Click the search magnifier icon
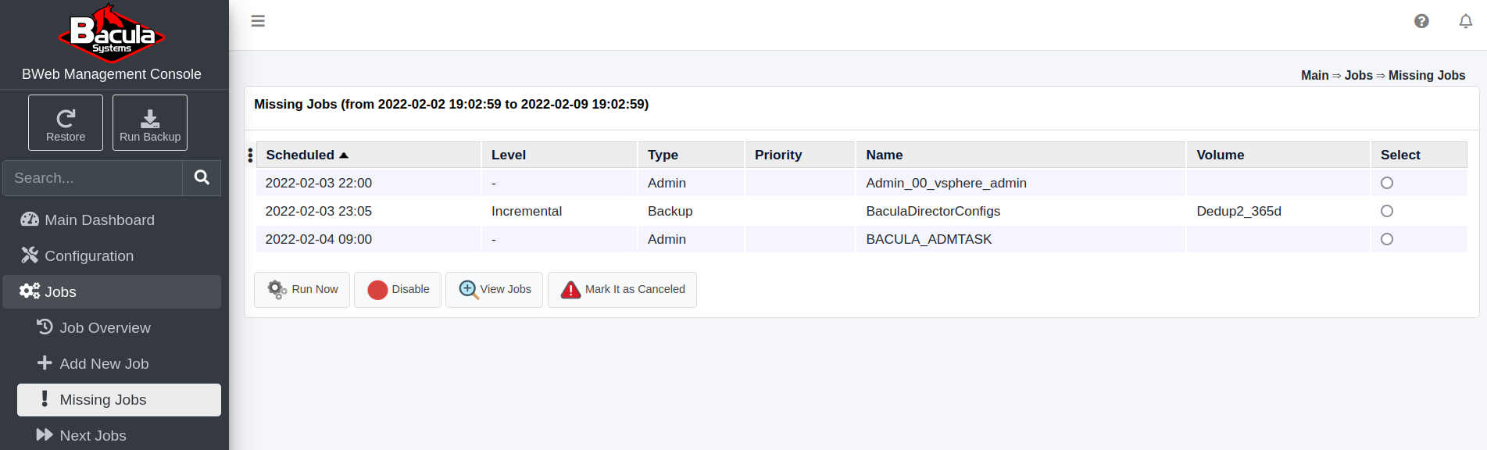This screenshot has width=1487, height=450. (202, 178)
